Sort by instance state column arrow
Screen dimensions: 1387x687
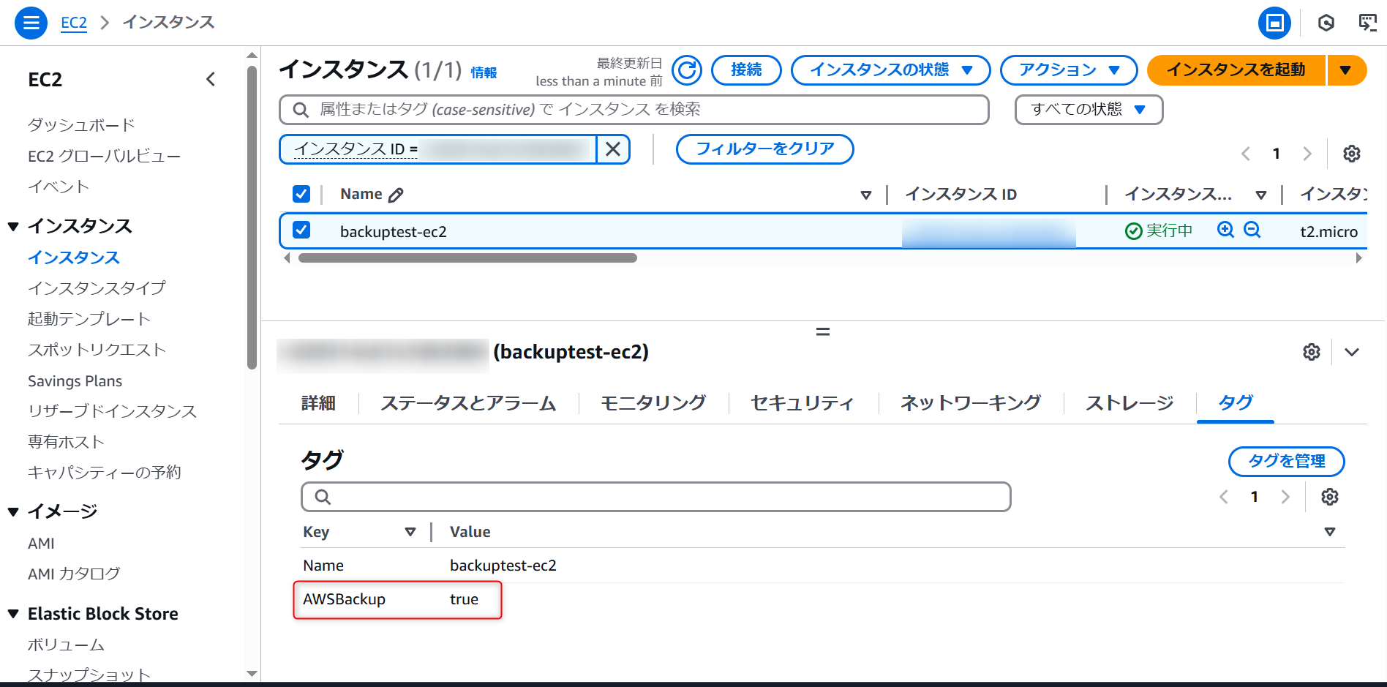point(1261,195)
